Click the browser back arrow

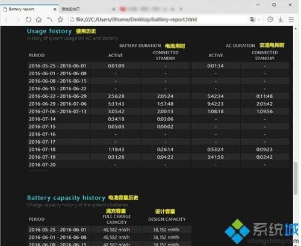tap(7, 20)
